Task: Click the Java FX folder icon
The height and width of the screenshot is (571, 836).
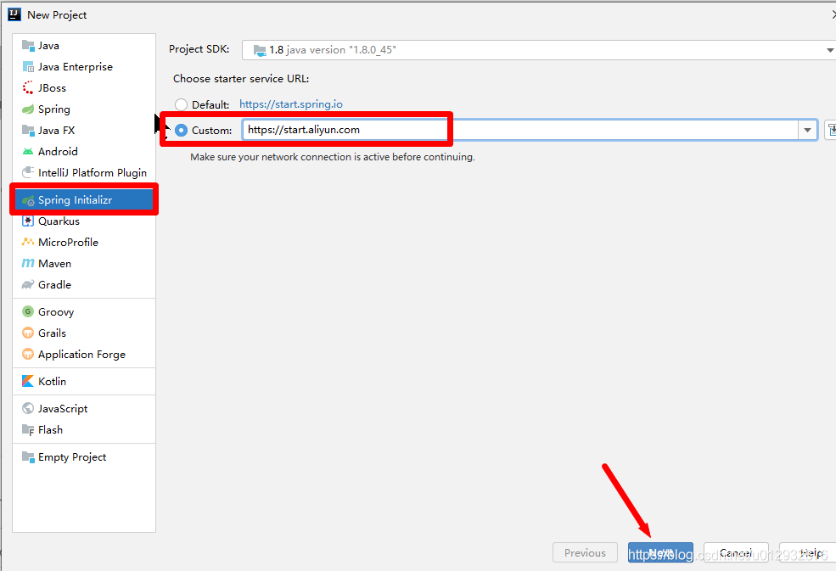Action: [28, 130]
